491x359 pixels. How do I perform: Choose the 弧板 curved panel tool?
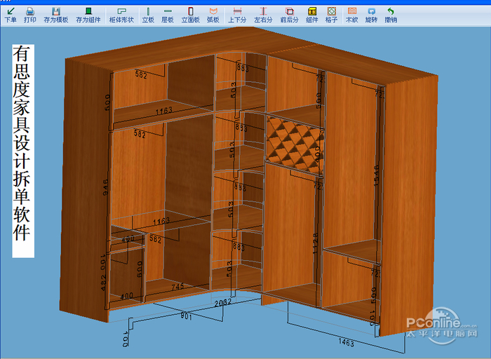coord(213,15)
